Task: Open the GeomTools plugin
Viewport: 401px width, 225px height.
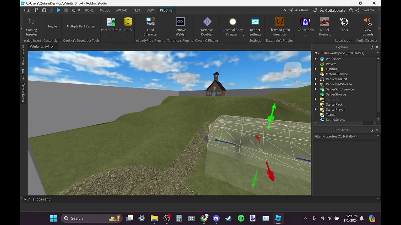Action: tap(305, 25)
